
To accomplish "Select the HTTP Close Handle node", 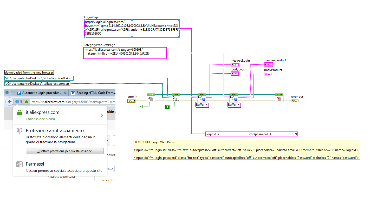I will 279,98.
